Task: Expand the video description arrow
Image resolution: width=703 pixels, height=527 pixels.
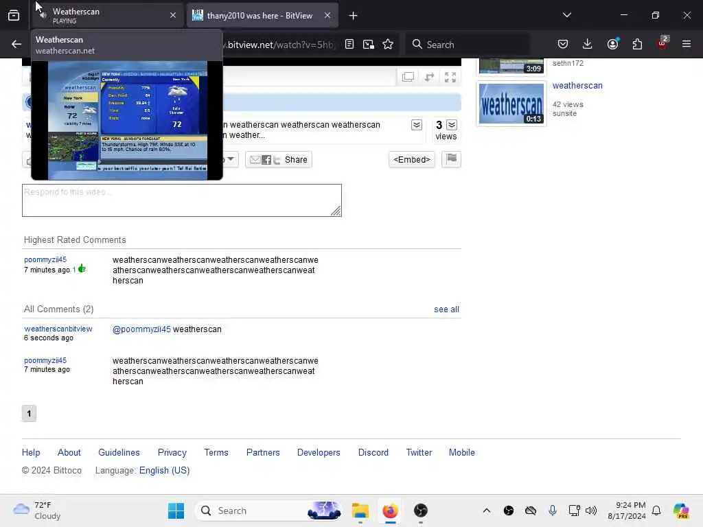Action: [x=417, y=125]
